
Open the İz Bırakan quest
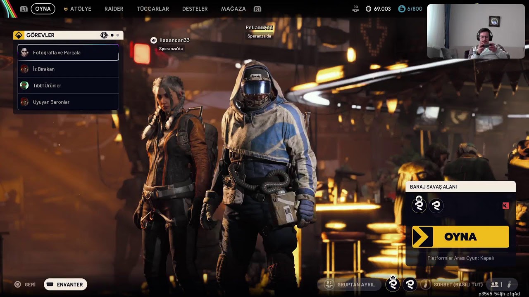(68, 69)
